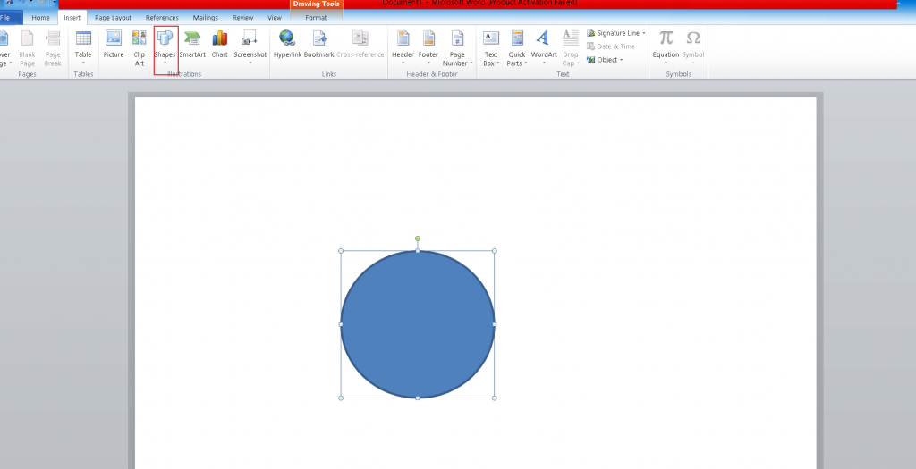Insert a Page Break
The height and width of the screenshot is (469, 916).
coord(53,48)
